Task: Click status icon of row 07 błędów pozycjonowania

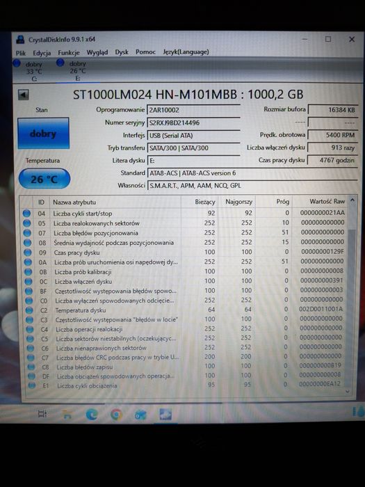Action: pos(27,232)
